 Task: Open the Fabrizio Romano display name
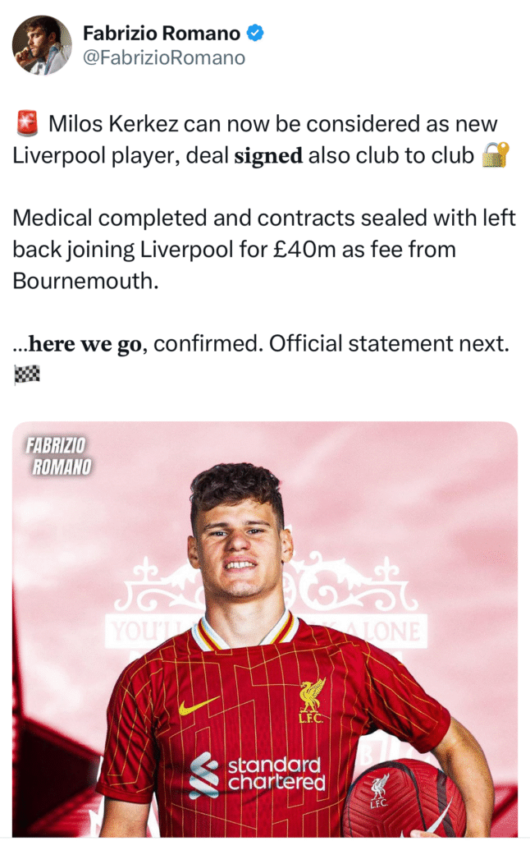[x=162, y=33]
